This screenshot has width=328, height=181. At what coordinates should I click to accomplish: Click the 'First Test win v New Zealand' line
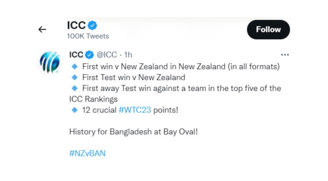133,77
